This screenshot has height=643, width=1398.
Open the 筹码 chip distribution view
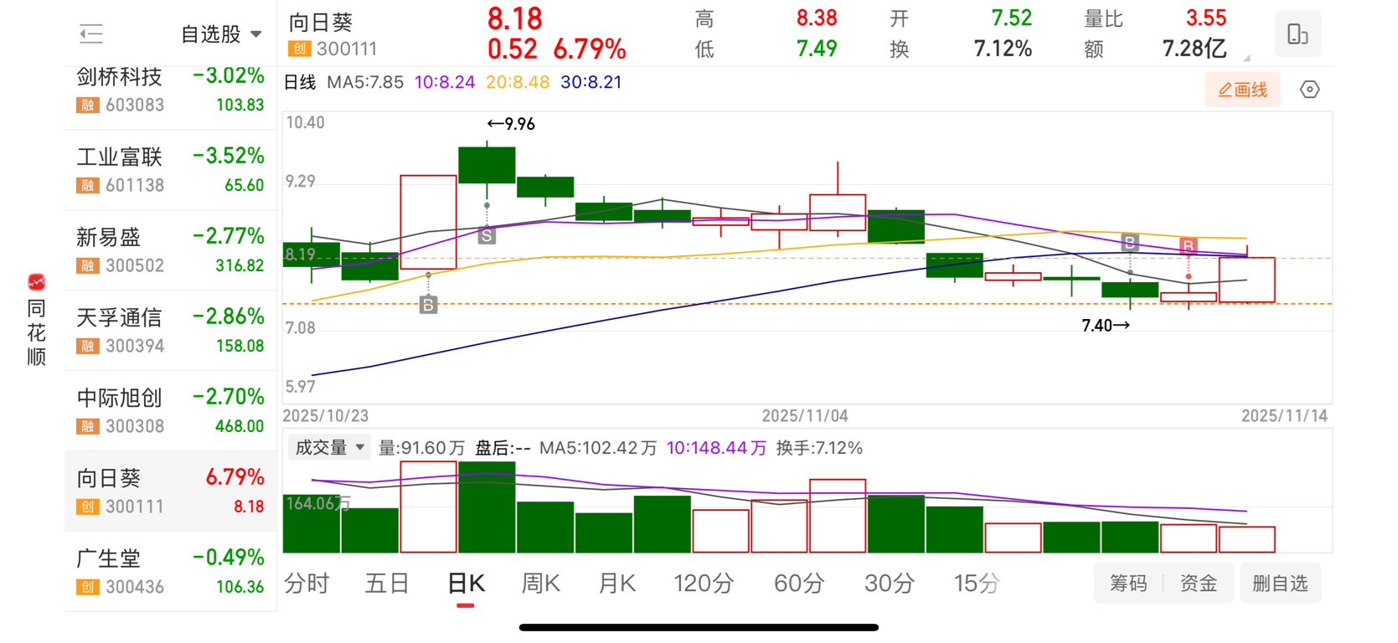tap(1128, 584)
